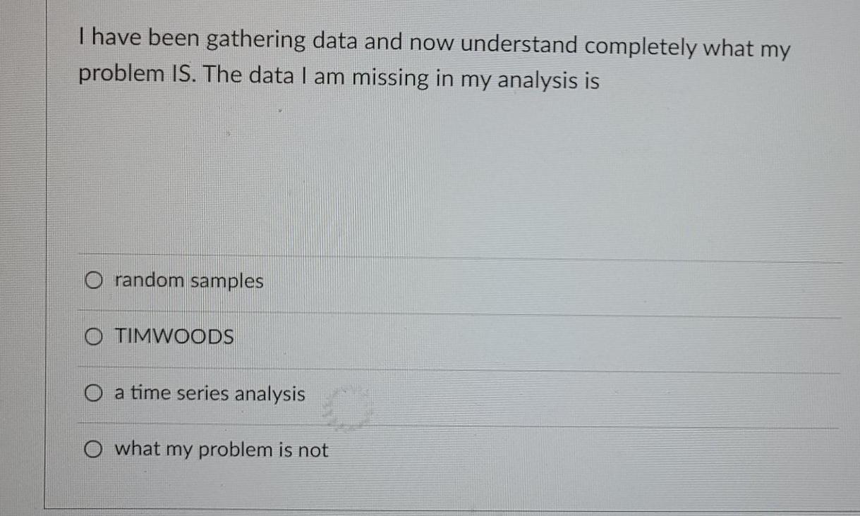Click the "TIMWOODS" label text
This screenshot has height=516, width=860.
coord(174,337)
